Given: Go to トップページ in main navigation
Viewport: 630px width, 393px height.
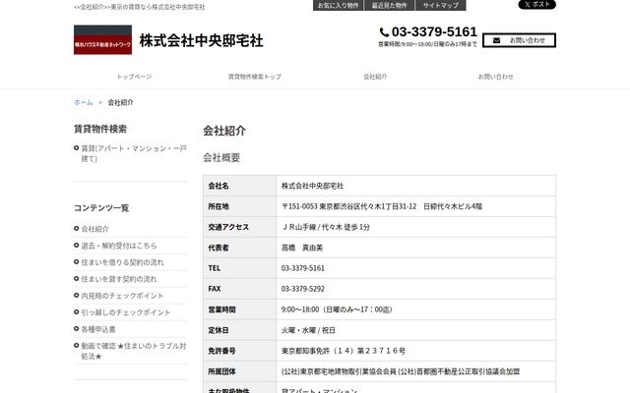Looking at the screenshot, I should click(x=134, y=77).
